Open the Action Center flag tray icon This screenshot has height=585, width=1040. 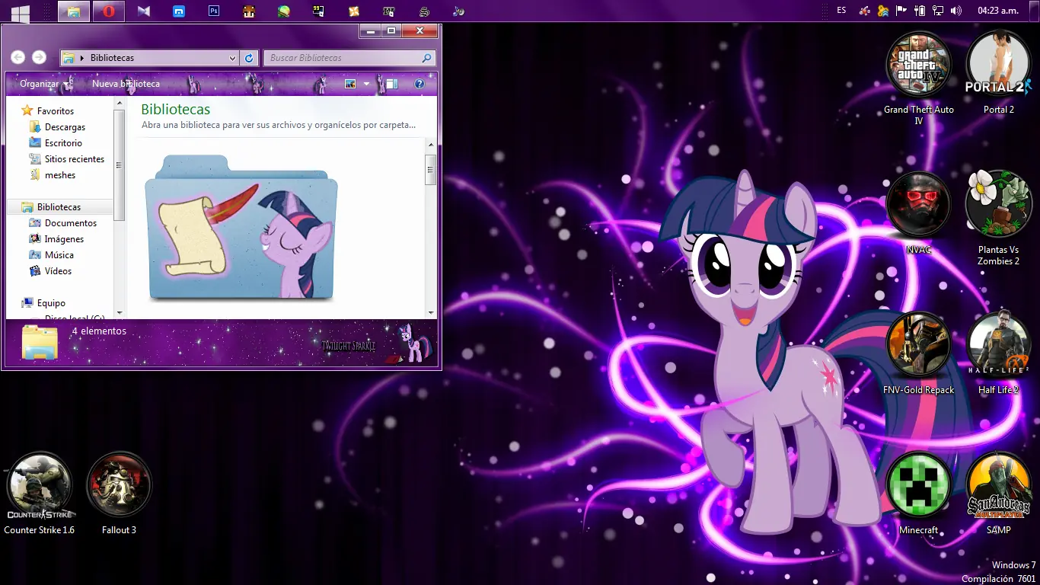click(901, 11)
